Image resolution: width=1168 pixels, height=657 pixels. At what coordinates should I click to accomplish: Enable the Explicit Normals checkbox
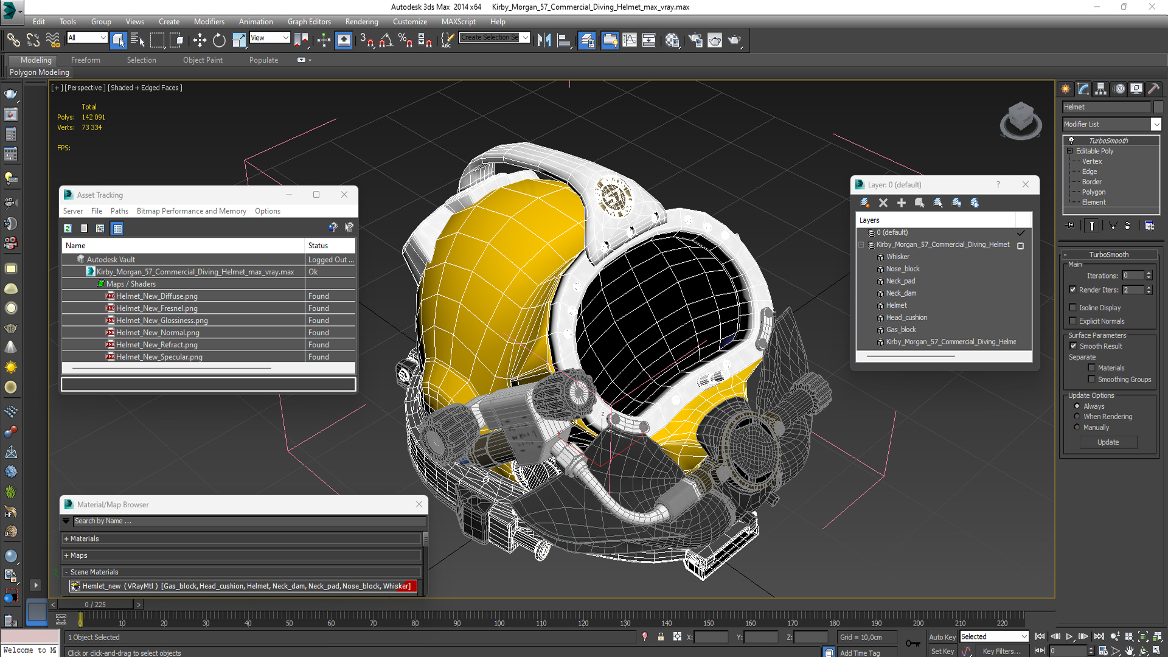(x=1073, y=321)
